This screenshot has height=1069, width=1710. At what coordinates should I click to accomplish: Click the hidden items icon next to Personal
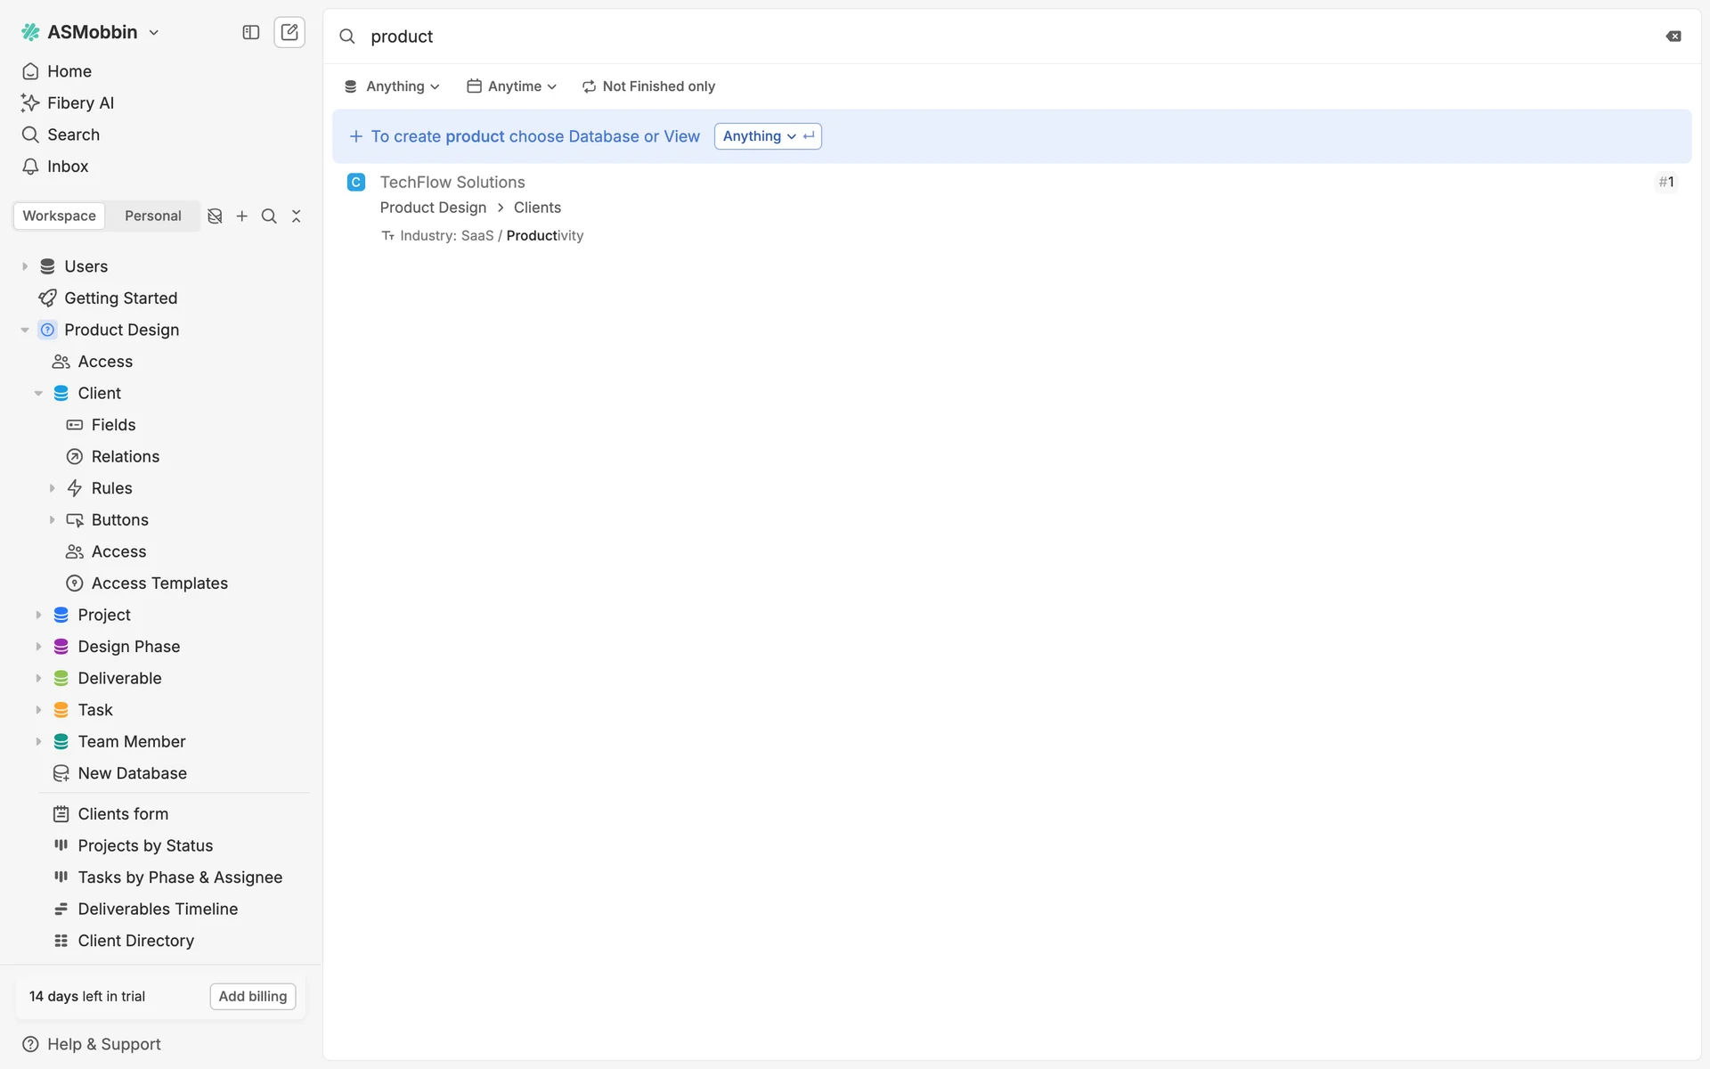(215, 216)
